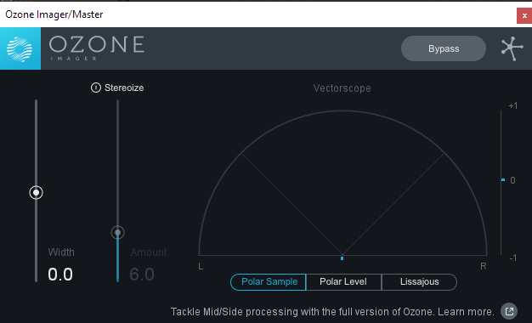Screen dimensions: 532x323
Task: Click the Vectorscope heading text
Action: (x=342, y=88)
